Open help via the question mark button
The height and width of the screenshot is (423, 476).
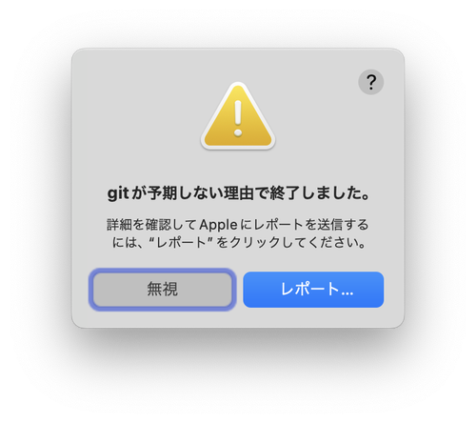(370, 82)
